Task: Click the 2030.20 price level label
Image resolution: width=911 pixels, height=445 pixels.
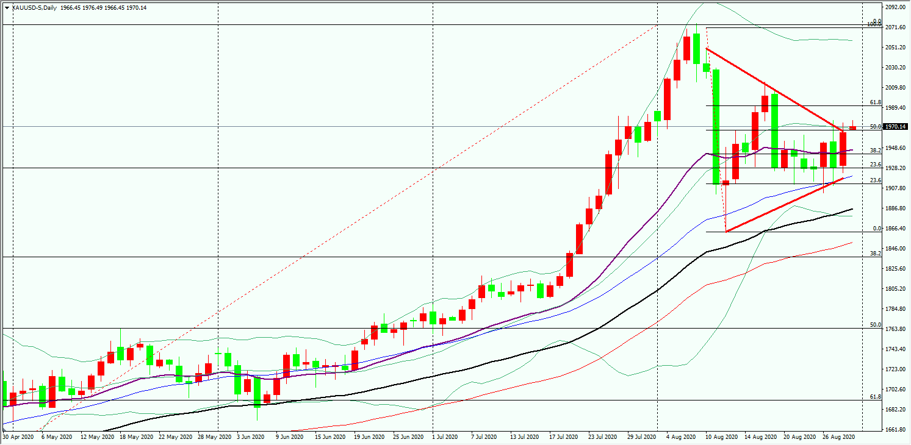Action: (x=895, y=68)
